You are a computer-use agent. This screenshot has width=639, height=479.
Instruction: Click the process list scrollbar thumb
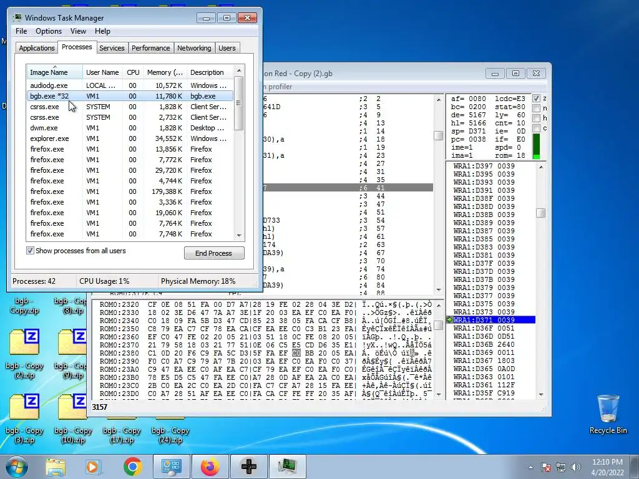pyautogui.click(x=239, y=103)
